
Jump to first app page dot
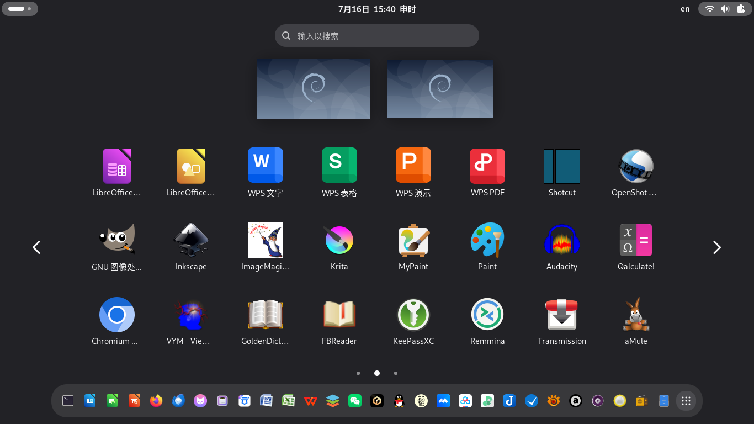point(358,373)
